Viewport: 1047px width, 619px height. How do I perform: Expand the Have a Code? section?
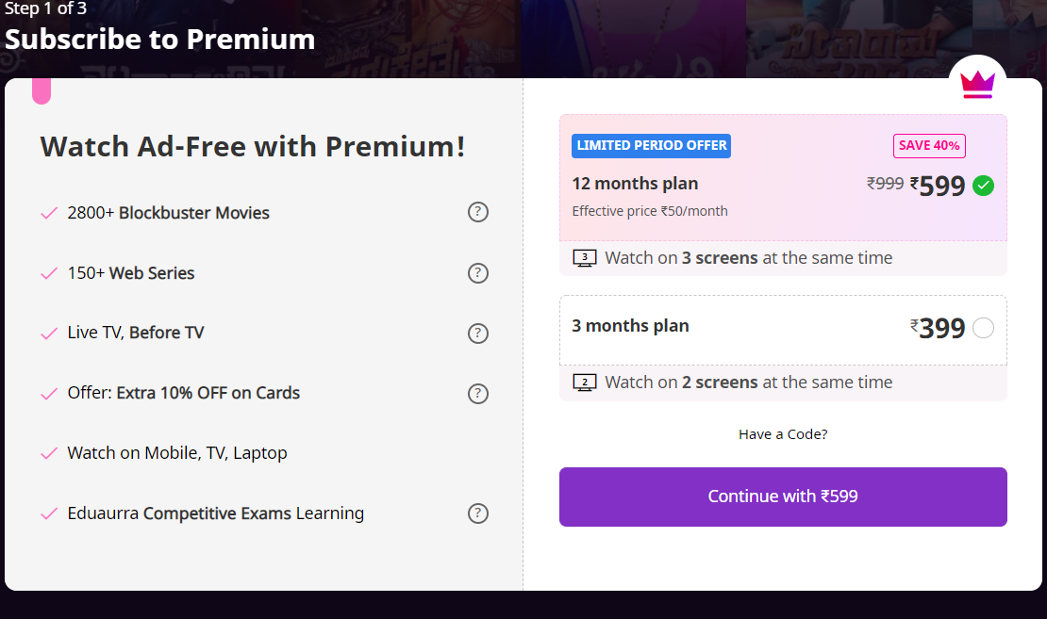tap(782, 433)
